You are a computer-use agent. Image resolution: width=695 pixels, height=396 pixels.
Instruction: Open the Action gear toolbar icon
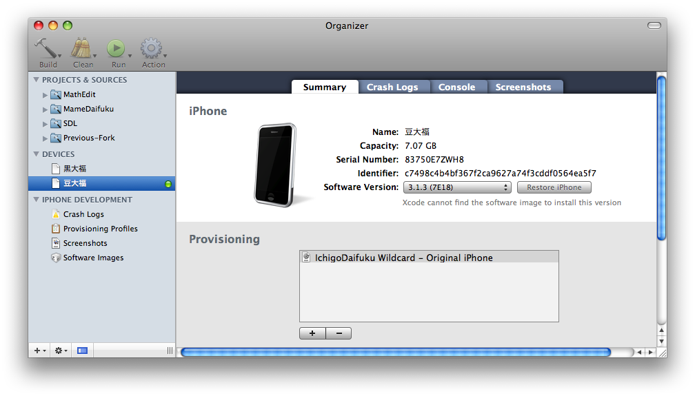point(152,49)
